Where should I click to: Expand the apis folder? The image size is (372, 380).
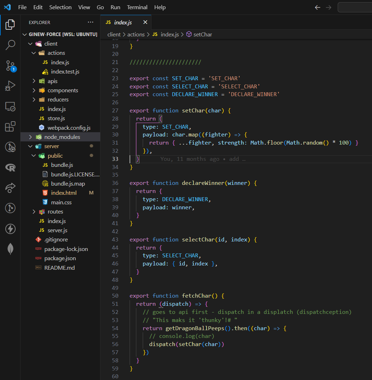tap(34, 81)
